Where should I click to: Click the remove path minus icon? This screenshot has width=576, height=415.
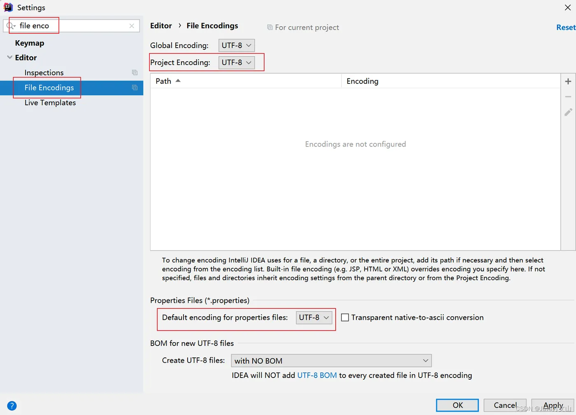click(568, 97)
